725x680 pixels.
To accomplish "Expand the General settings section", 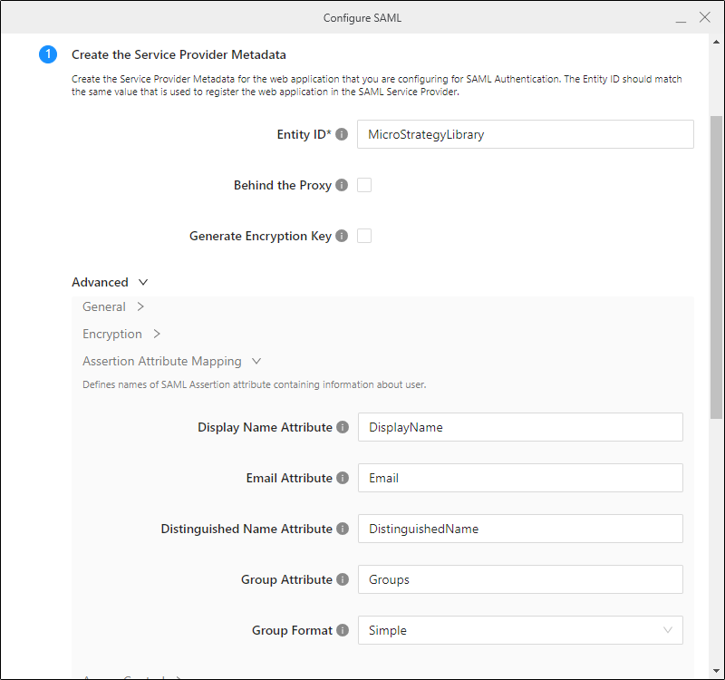I will pyautogui.click(x=113, y=307).
